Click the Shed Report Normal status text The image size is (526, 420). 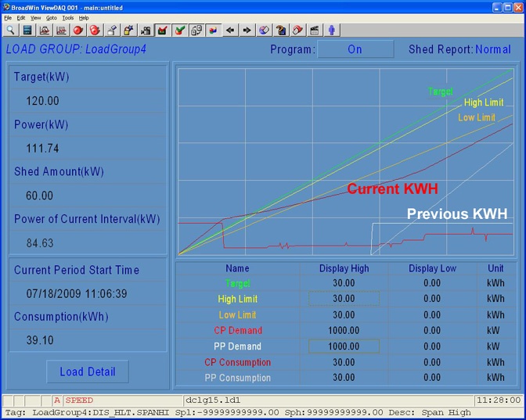492,49
